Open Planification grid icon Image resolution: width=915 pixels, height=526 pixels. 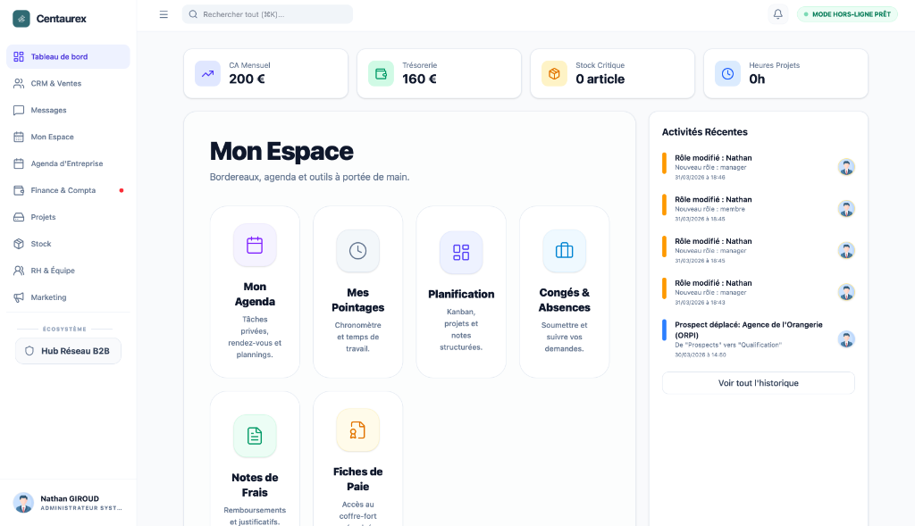tap(461, 253)
